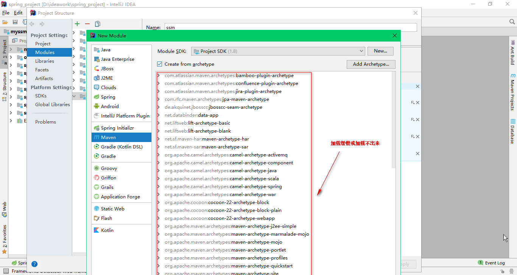517x275 pixels.
Task: Click the search everywhere magnifier icon
Action: [x=512, y=22]
